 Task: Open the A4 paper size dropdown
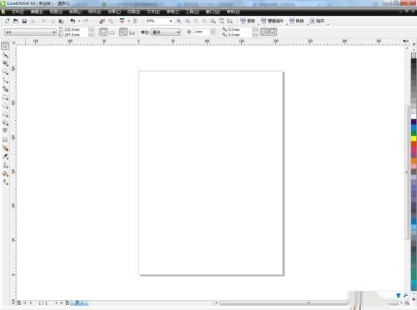[30, 32]
